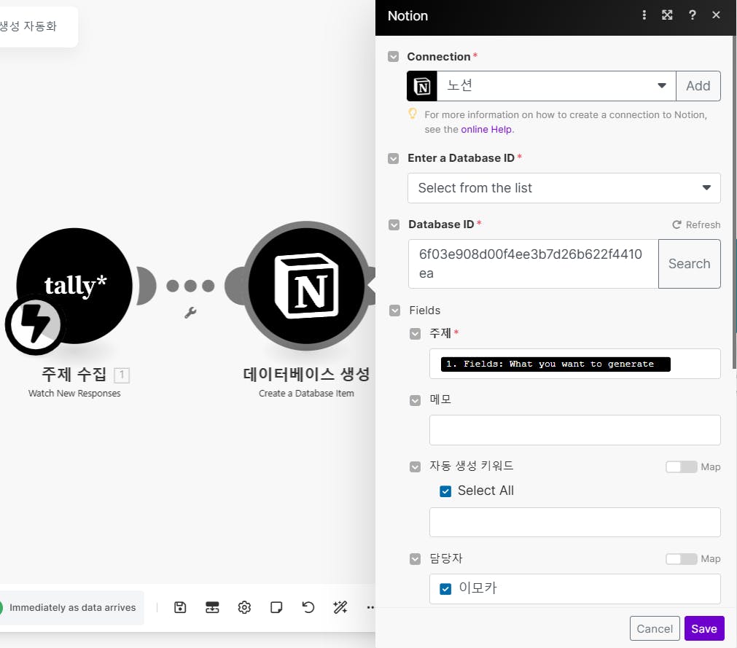Open the Select from the list dropdown
737x648 pixels.
[x=564, y=188]
